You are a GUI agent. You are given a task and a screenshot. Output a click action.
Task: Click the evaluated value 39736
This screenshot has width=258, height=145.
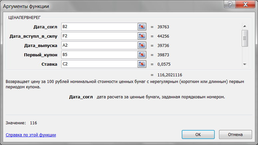coord(163,45)
